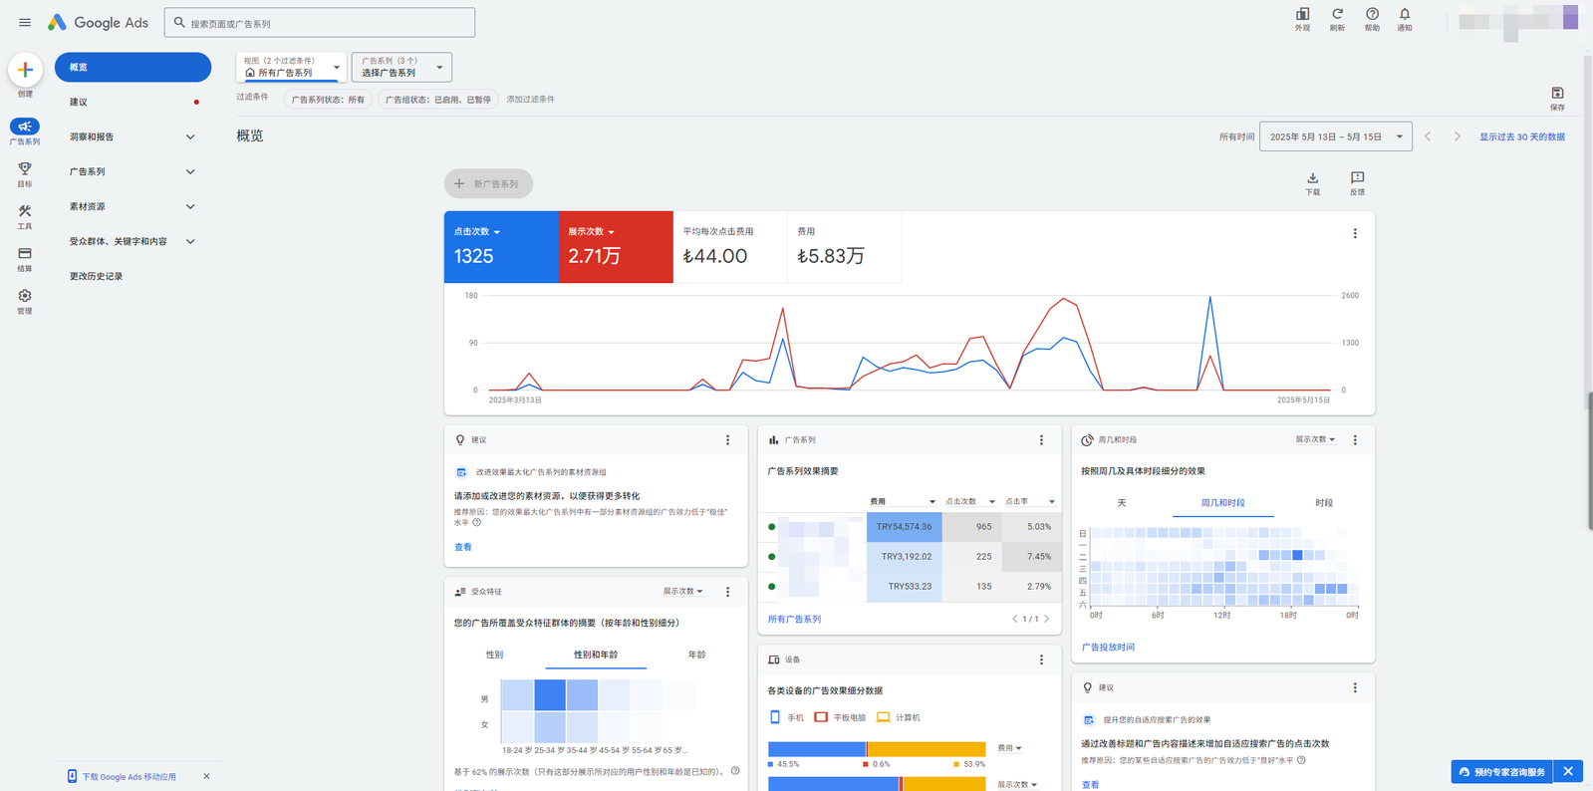1593x791 pixels.
Task: Click the search pages or campaigns field
Action: (x=320, y=23)
